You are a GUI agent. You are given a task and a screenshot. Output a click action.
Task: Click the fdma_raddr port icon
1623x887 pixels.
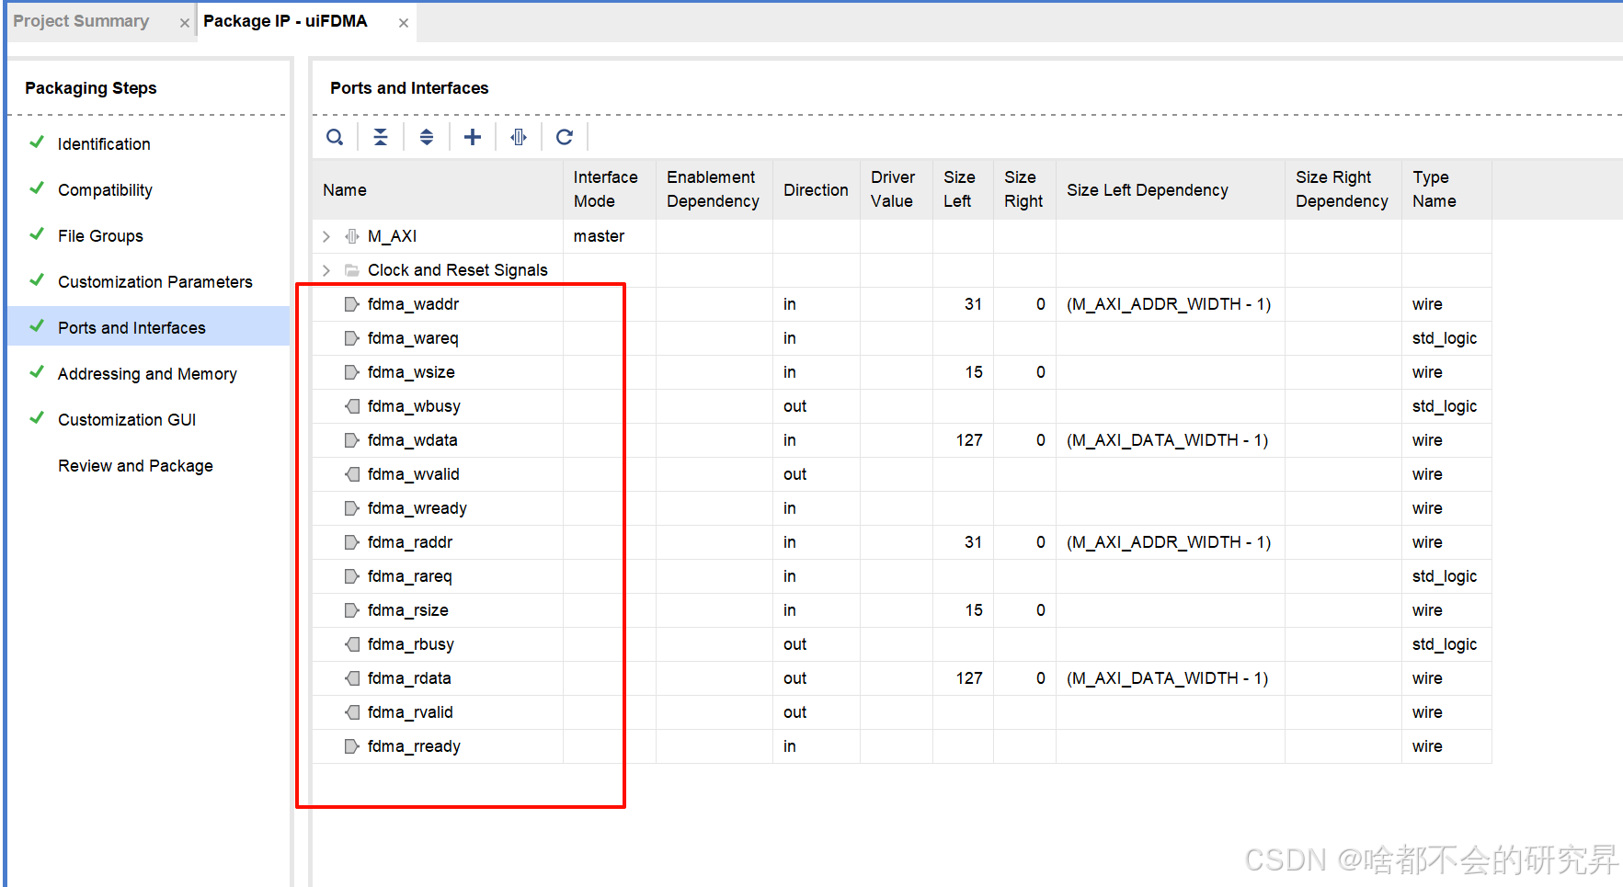[352, 542]
